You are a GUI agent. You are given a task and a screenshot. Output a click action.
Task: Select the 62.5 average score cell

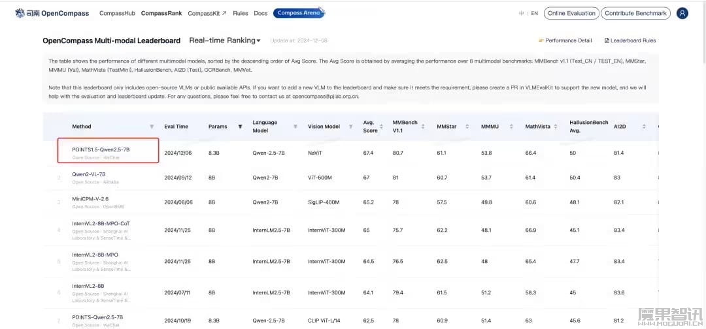[368, 321]
